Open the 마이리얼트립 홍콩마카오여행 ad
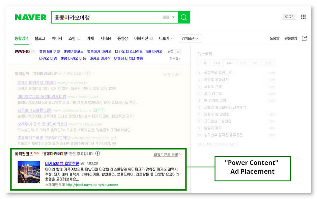 (x=42, y=97)
